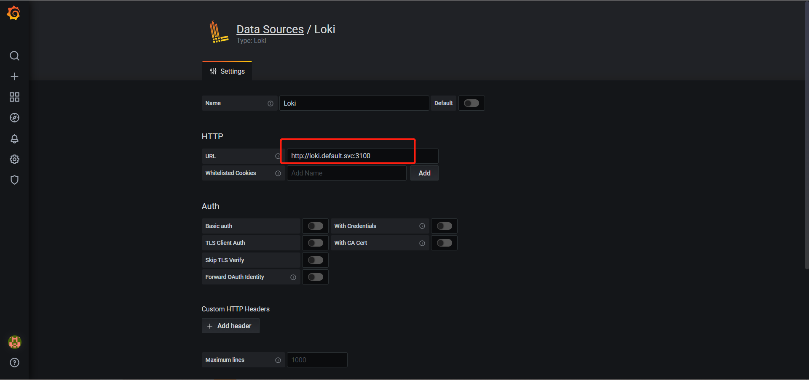The height and width of the screenshot is (380, 809).
Task: Click info icon beside Maximum lines
Action: [278, 360]
